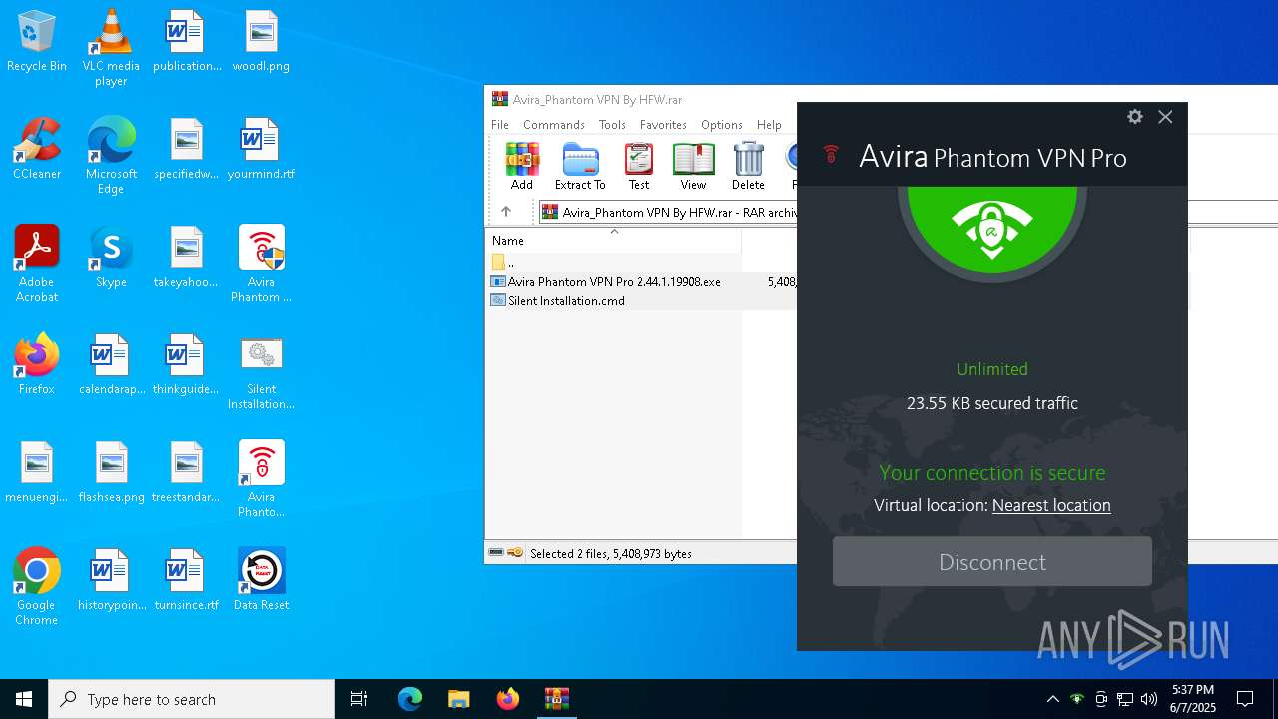Select Avira Phantom VPN desktop shortcut

pos(261,479)
